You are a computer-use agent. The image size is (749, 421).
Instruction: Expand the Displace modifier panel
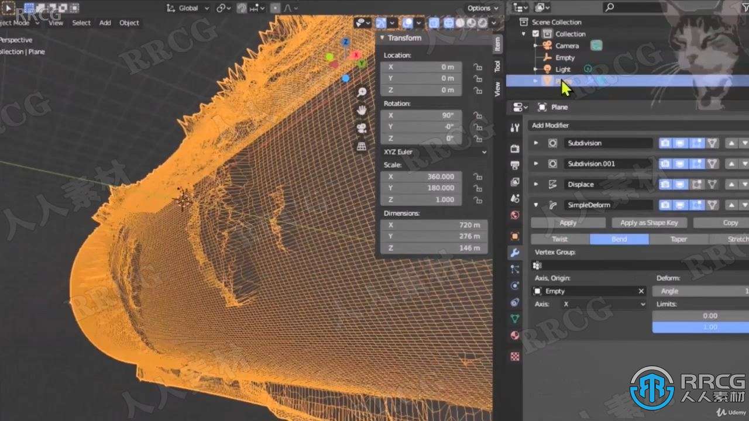coord(536,184)
